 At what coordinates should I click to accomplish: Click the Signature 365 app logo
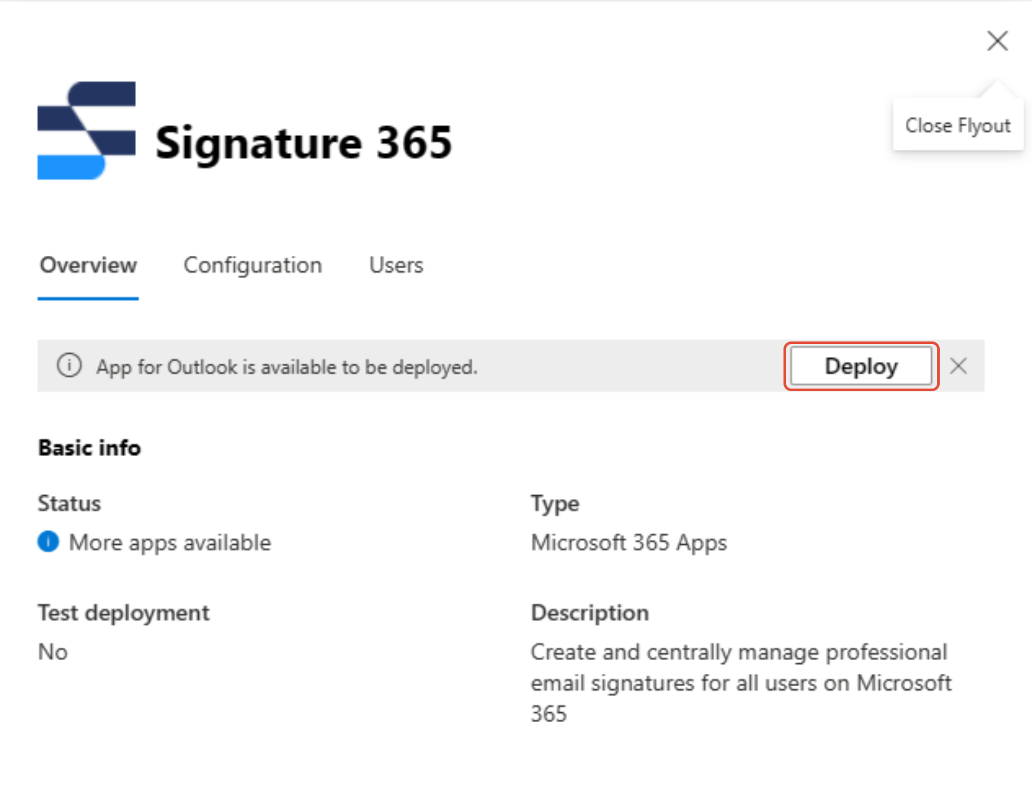tap(86, 130)
